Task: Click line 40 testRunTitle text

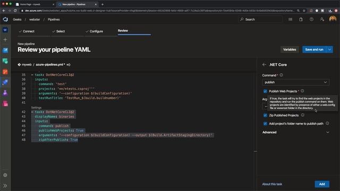Action: [x=80, y=98]
